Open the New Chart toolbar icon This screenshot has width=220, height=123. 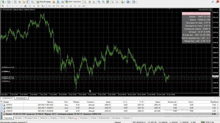[x=3, y=2]
